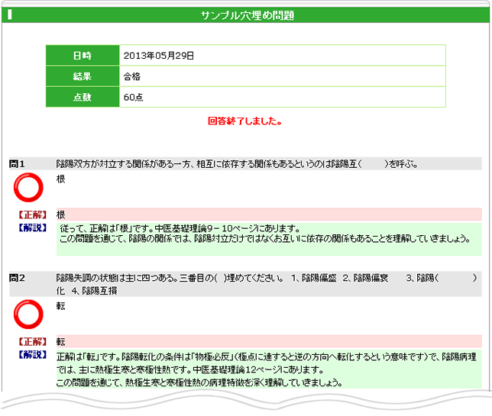Screen dimensions: 492x416
Task: Click the submitted answer 転 under 問2
Action: (60, 306)
